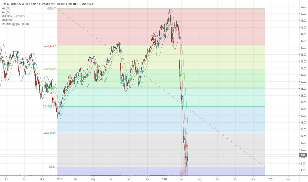
Task: Click the 48.00 price axis label
Action: (303, 21)
